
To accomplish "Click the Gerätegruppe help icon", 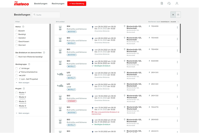I will pos(29,64).
